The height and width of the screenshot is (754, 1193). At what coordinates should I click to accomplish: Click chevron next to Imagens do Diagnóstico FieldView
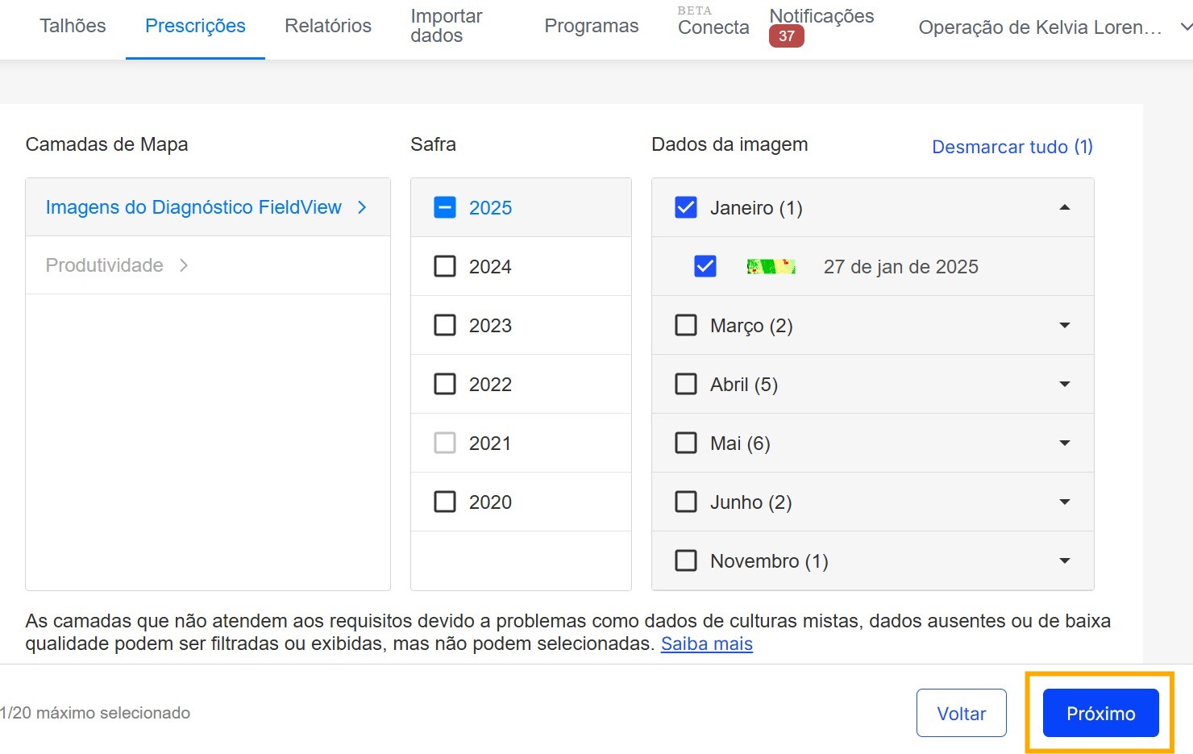coord(362,207)
